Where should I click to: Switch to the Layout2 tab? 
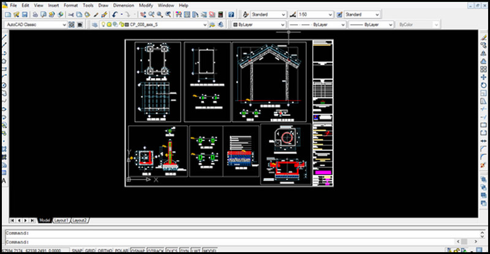pyautogui.click(x=80, y=220)
